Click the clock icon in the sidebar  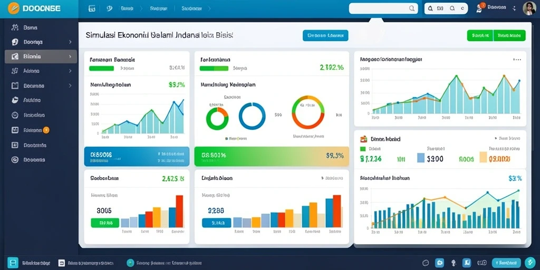(15, 115)
